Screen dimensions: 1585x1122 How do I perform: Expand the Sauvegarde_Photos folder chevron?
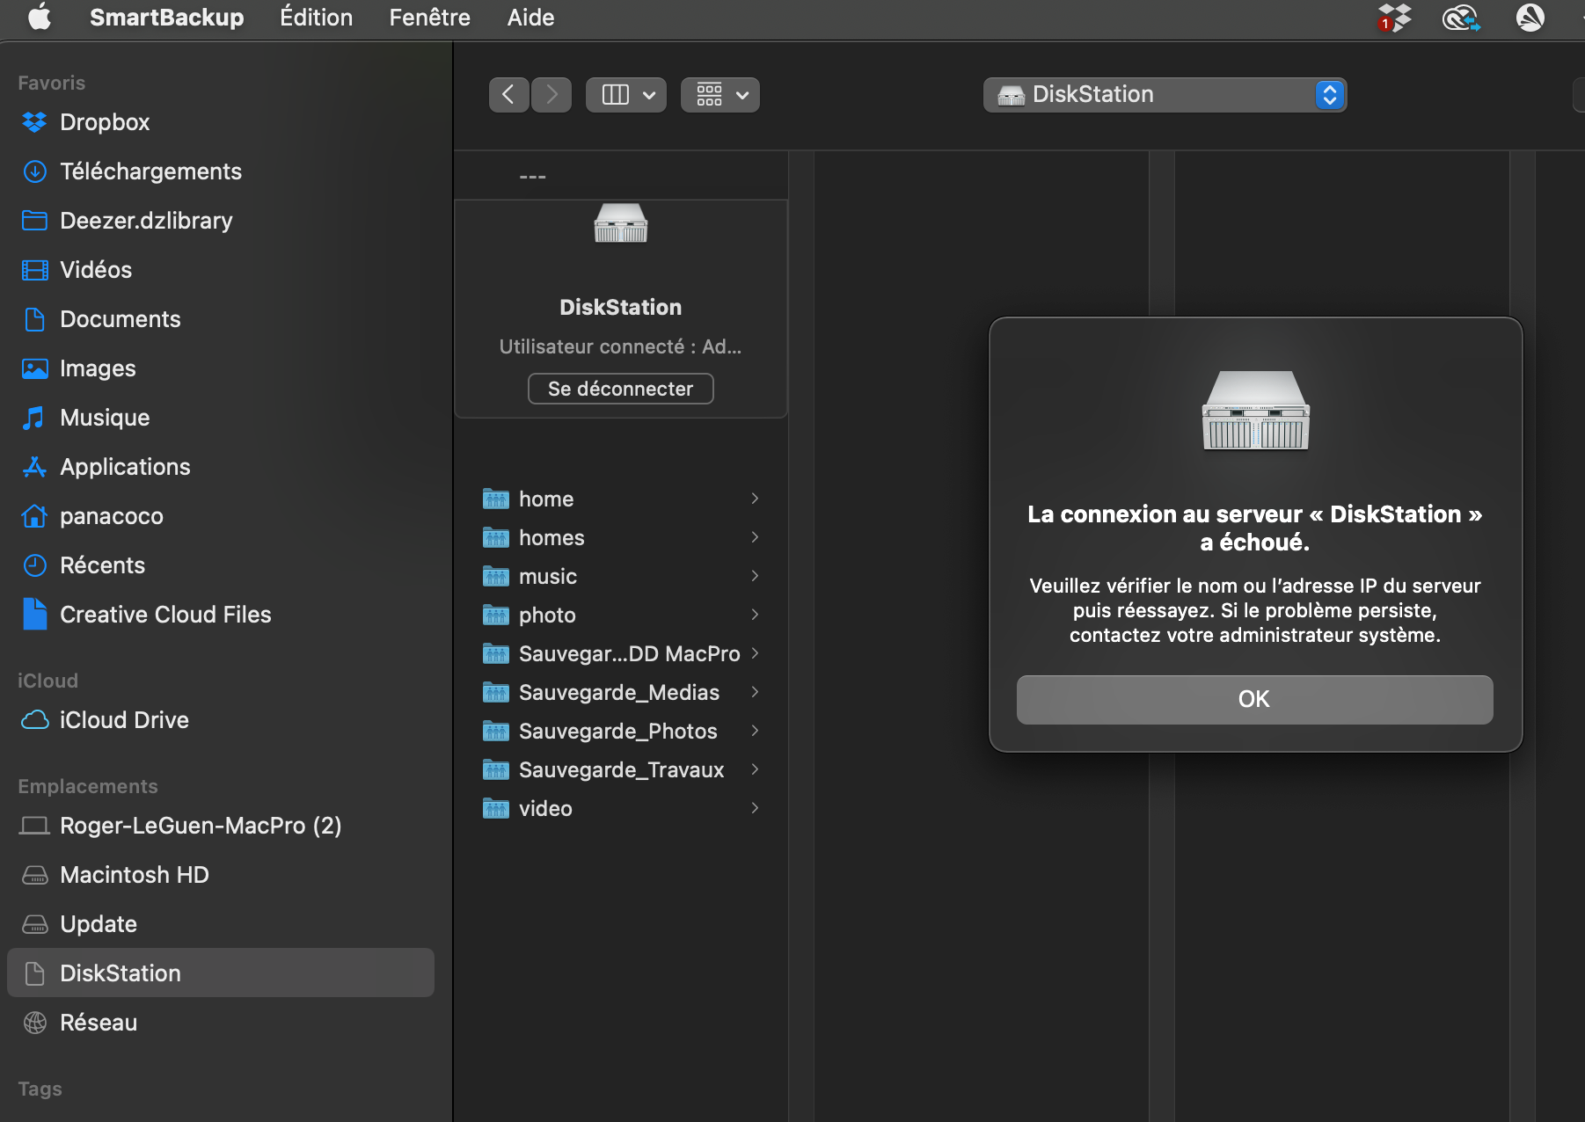755,731
